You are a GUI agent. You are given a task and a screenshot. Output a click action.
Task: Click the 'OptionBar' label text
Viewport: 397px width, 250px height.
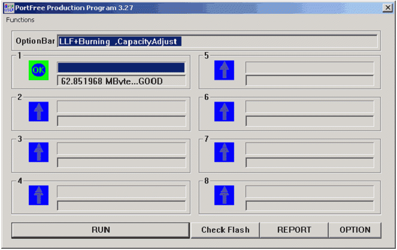pyautogui.click(x=35, y=41)
